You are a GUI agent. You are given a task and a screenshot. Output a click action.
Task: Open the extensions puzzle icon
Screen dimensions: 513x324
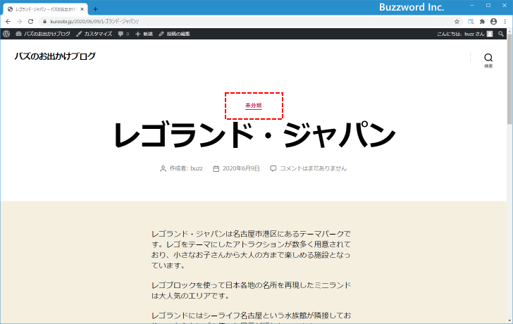[x=482, y=22]
